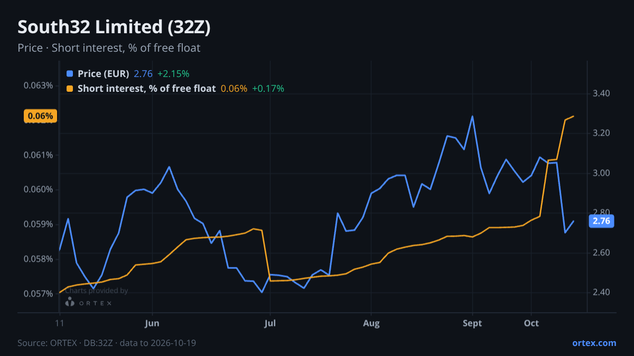Click the Sept label on the x-axis
634x356 pixels.
(472, 323)
